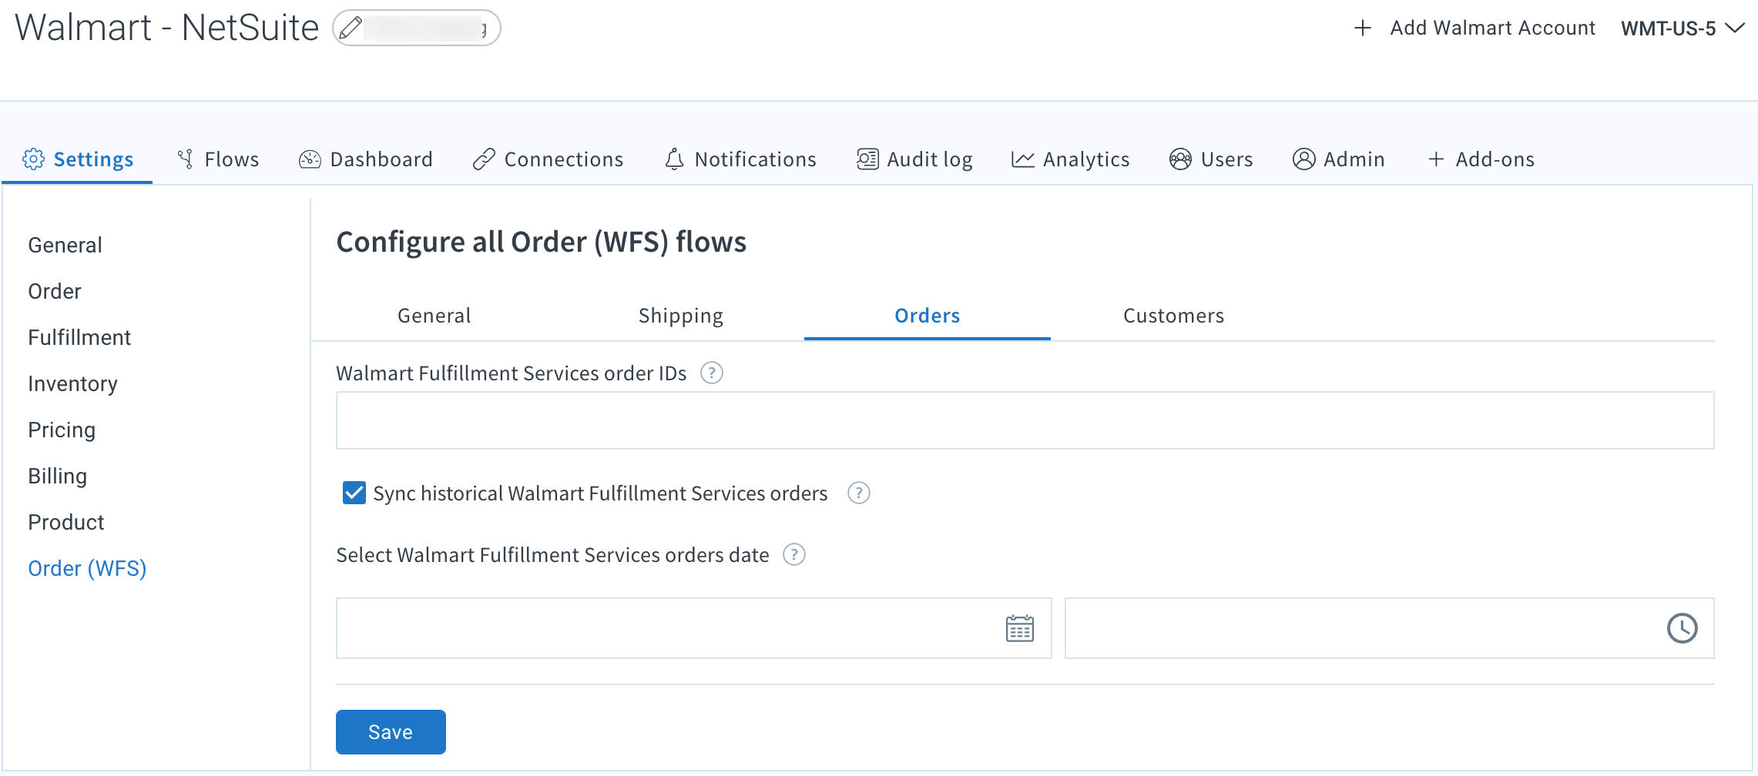The image size is (1758, 776).
Task: Open General settings in the sidebar
Action: pyautogui.click(x=65, y=245)
